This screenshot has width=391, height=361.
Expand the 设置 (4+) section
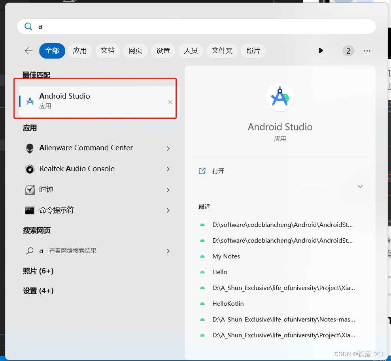pyautogui.click(x=38, y=291)
